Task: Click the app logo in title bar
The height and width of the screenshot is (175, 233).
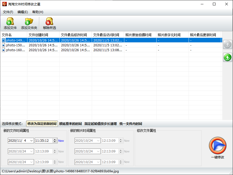Action: tap(5, 4)
